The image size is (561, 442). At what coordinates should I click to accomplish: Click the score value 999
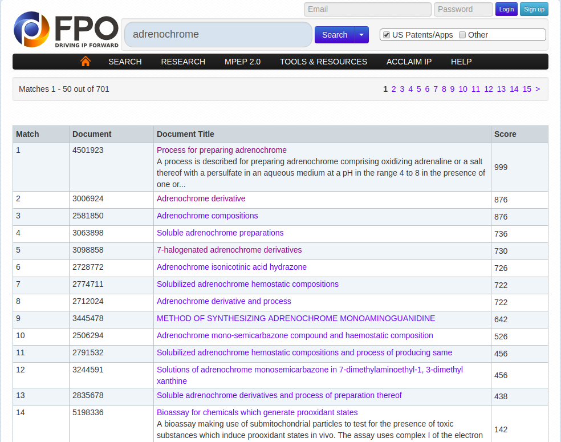[x=501, y=167]
